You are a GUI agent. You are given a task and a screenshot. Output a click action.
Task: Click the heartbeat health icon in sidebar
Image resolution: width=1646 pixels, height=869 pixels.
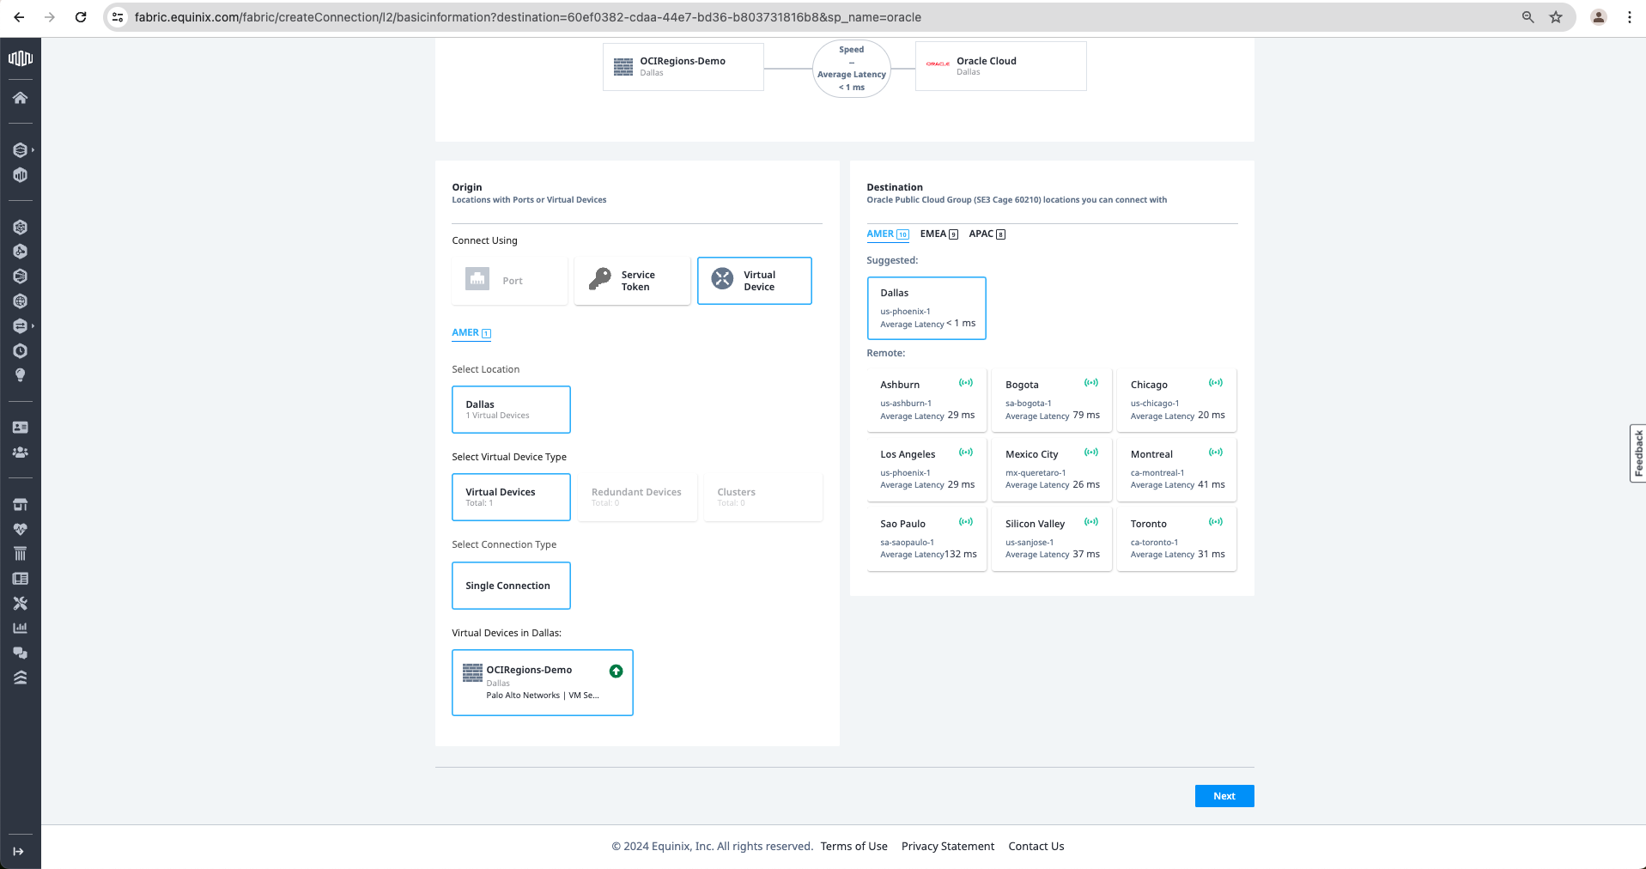tap(20, 529)
